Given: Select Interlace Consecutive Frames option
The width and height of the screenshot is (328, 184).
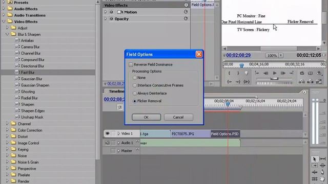Looking at the screenshot, I should click(x=135, y=85).
